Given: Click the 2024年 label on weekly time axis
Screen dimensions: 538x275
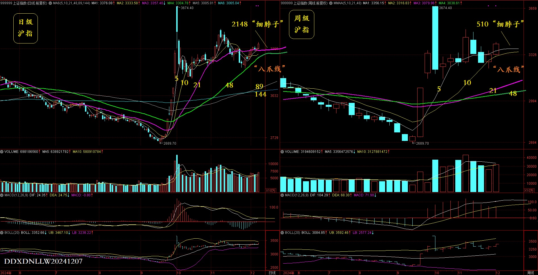Looking at the screenshot, I should click(289, 273).
